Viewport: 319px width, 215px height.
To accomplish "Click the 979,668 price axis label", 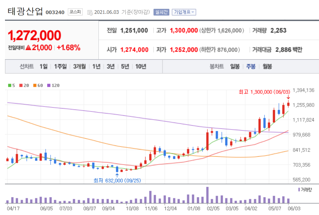I will [x=302, y=135].
